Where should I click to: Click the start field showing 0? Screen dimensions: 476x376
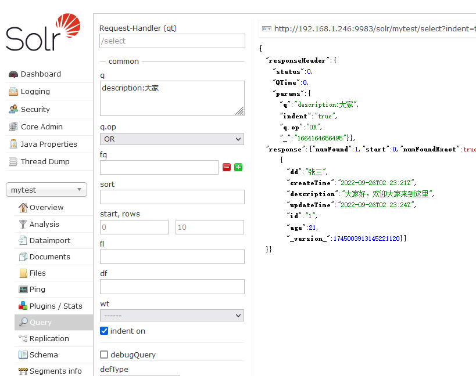134,227
